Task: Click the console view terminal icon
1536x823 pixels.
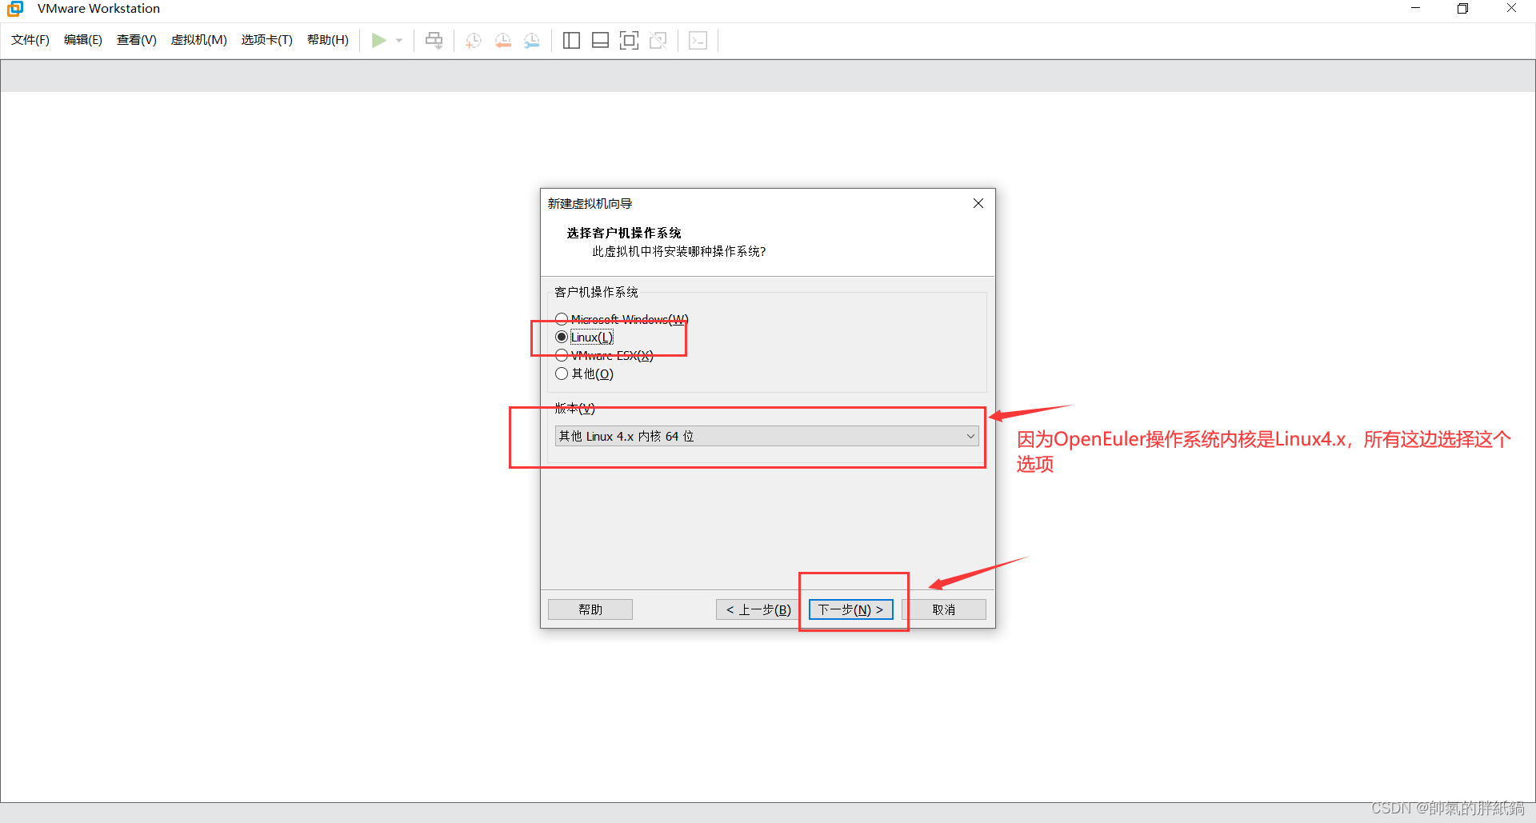Action: pyautogui.click(x=698, y=40)
